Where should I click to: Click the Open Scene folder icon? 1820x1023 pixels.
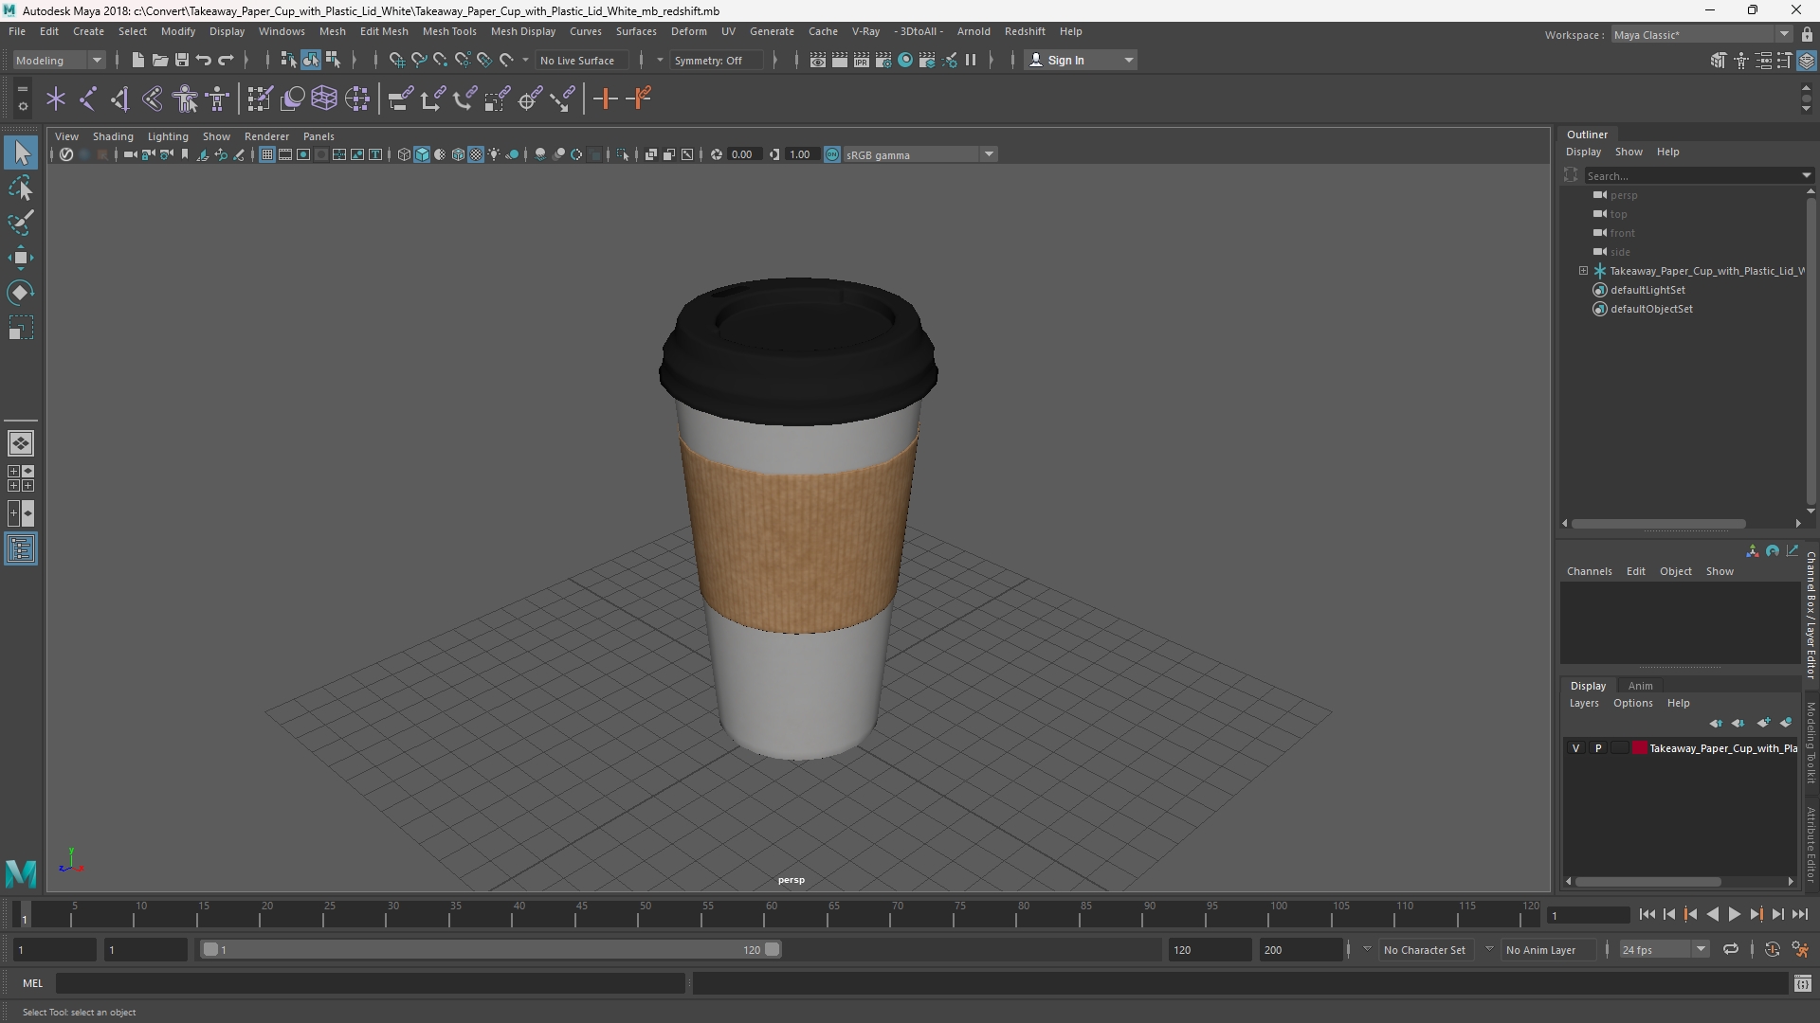pyautogui.click(x=160, y=60)
